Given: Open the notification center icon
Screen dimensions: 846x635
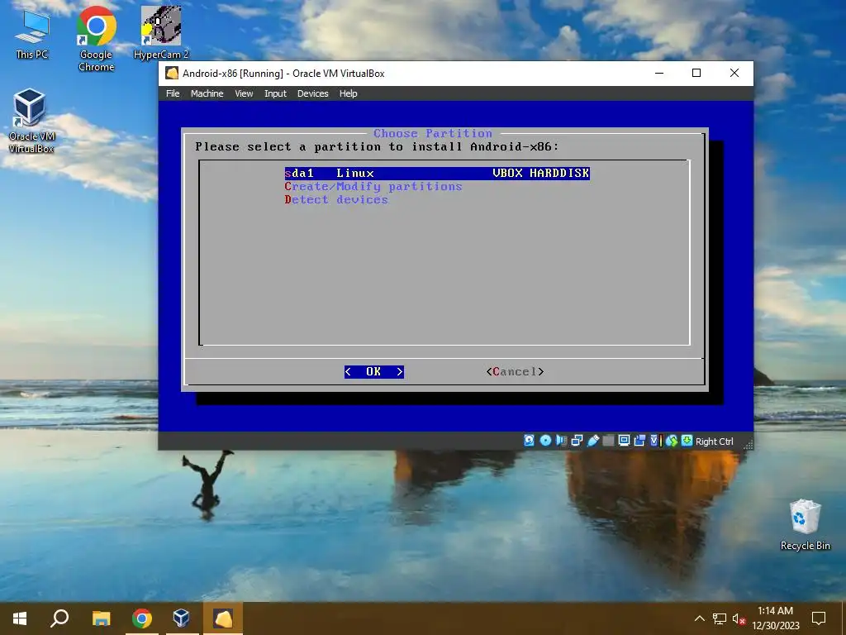Looking at the screenshot, I should [x=819, y=618].
